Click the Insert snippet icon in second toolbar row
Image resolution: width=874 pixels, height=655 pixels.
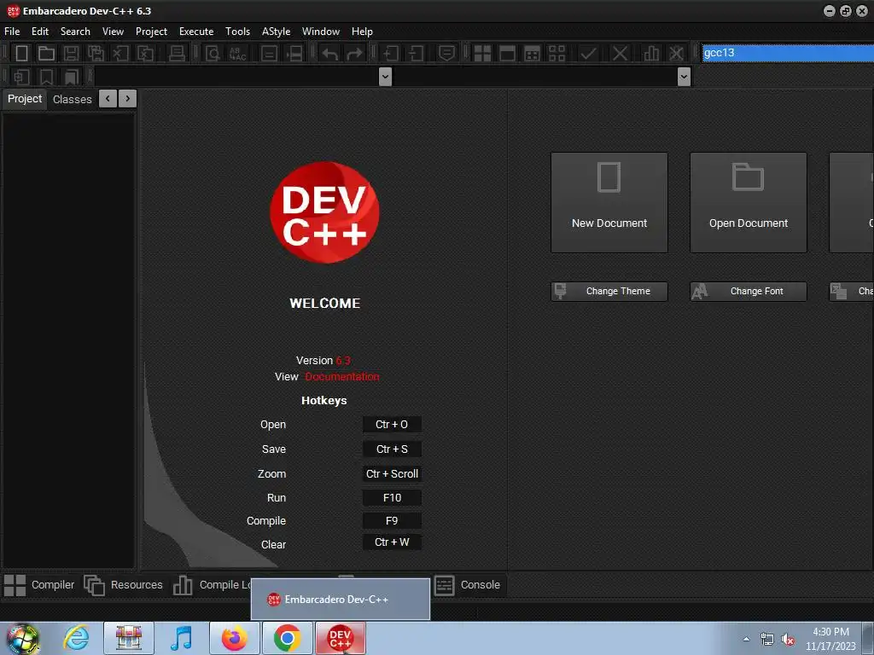(x=21, y=77)
